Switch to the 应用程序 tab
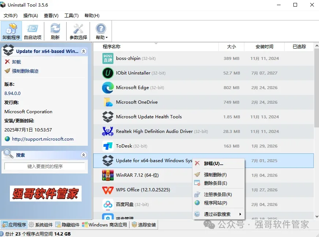The image size is (319, 237). [14, 225]
